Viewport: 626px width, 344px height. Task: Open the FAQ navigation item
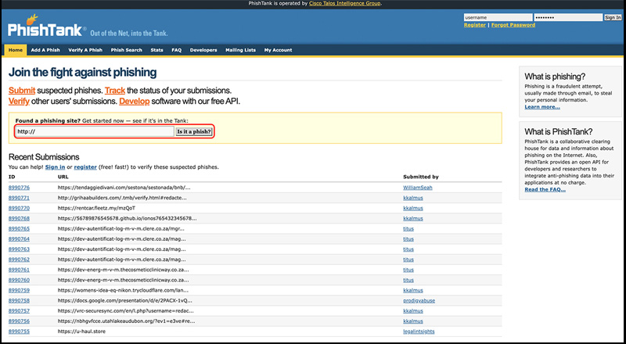177,50
